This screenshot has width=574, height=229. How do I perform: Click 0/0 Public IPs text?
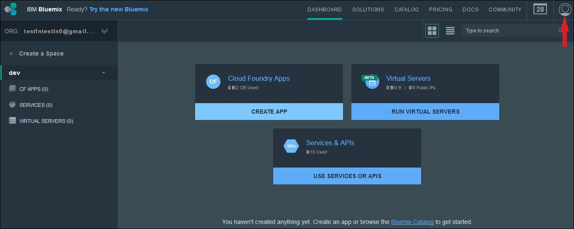pyautogui.click(x=422, y=88)
